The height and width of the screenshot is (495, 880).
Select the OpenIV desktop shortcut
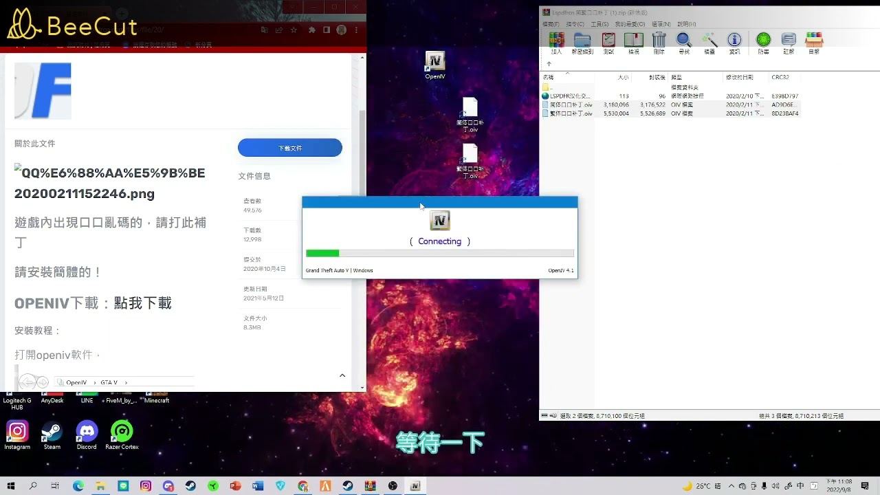pyautogui.click(x=435, y=65)
